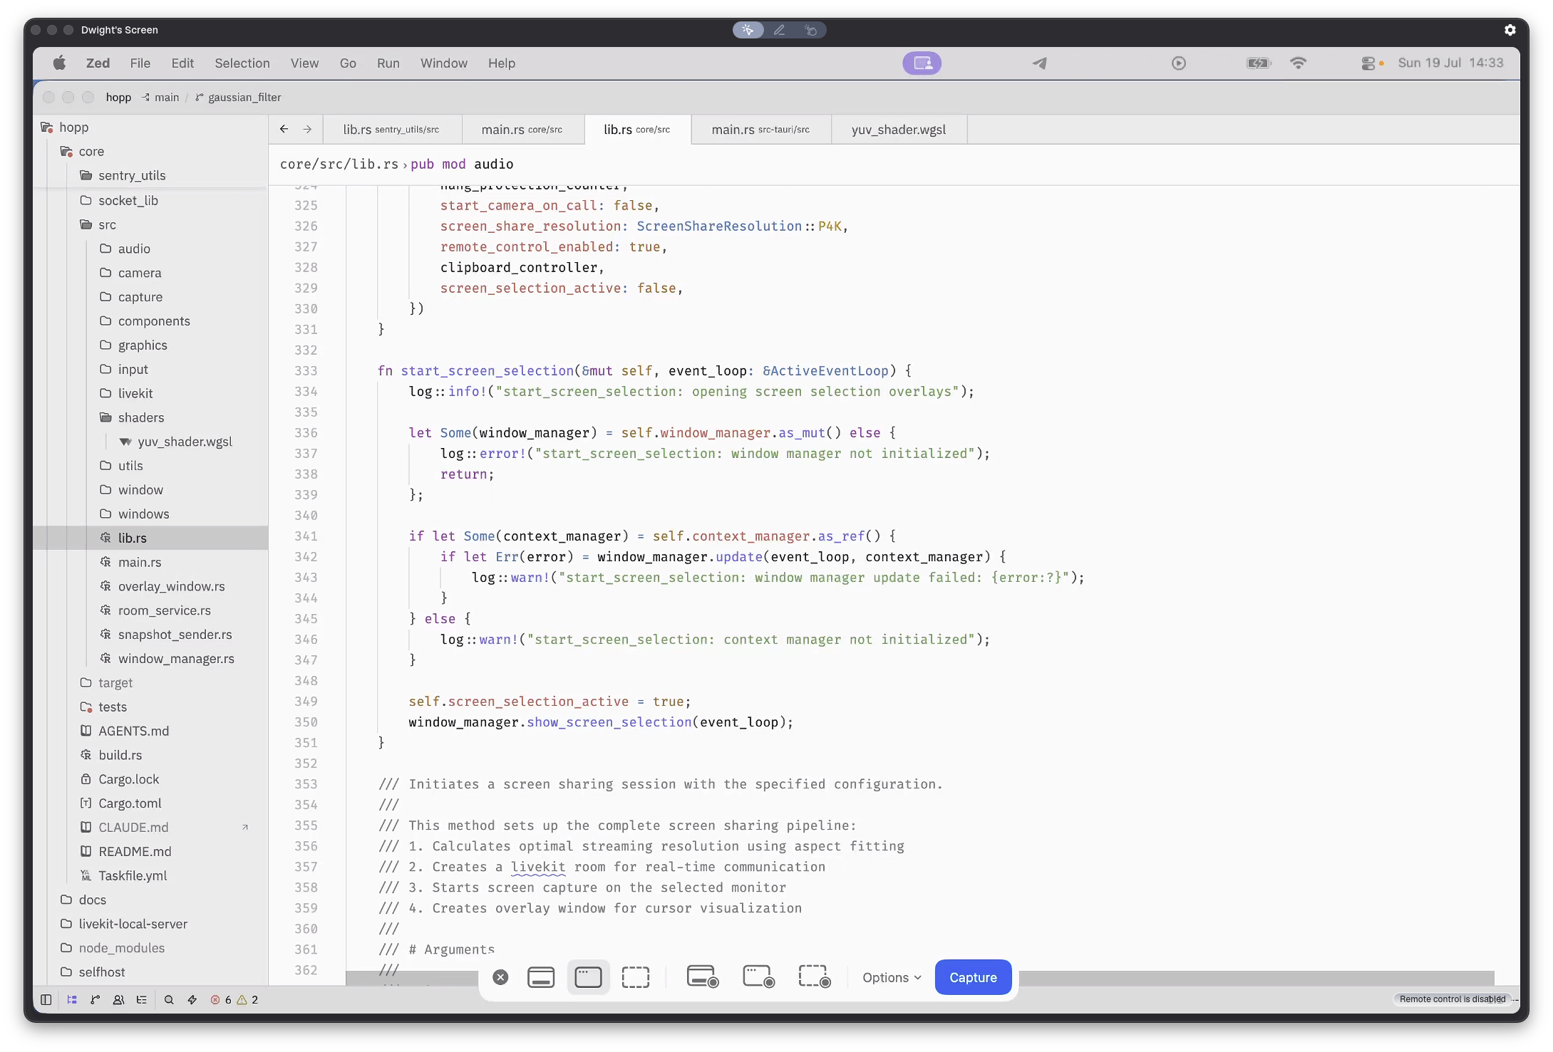Open Wi-Fi menu in menu bar
The height and width of the screenshot is (1052, 1553).
tap(1298, 63)
